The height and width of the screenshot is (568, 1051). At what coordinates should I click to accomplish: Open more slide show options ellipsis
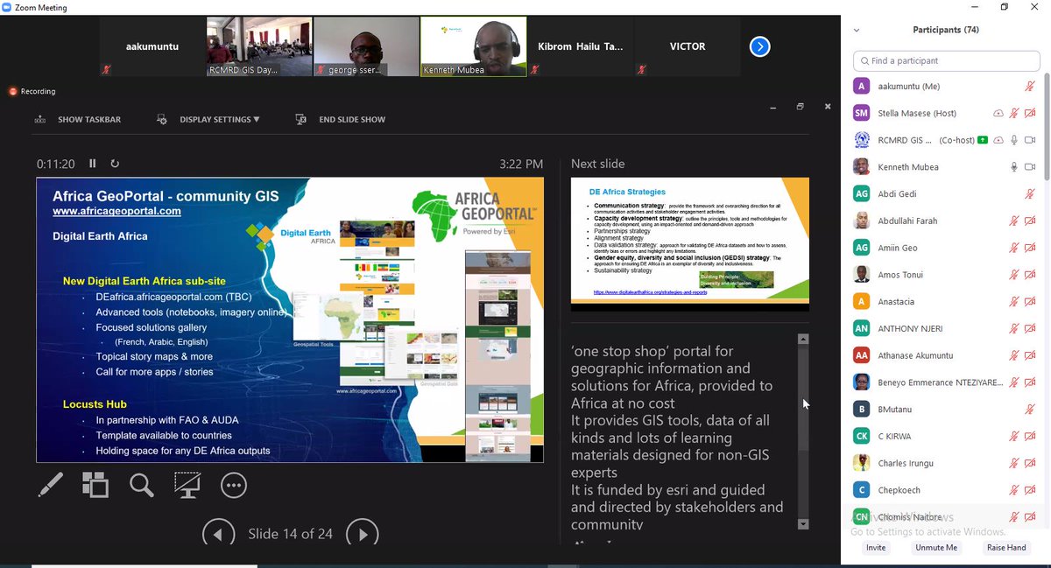234,485
